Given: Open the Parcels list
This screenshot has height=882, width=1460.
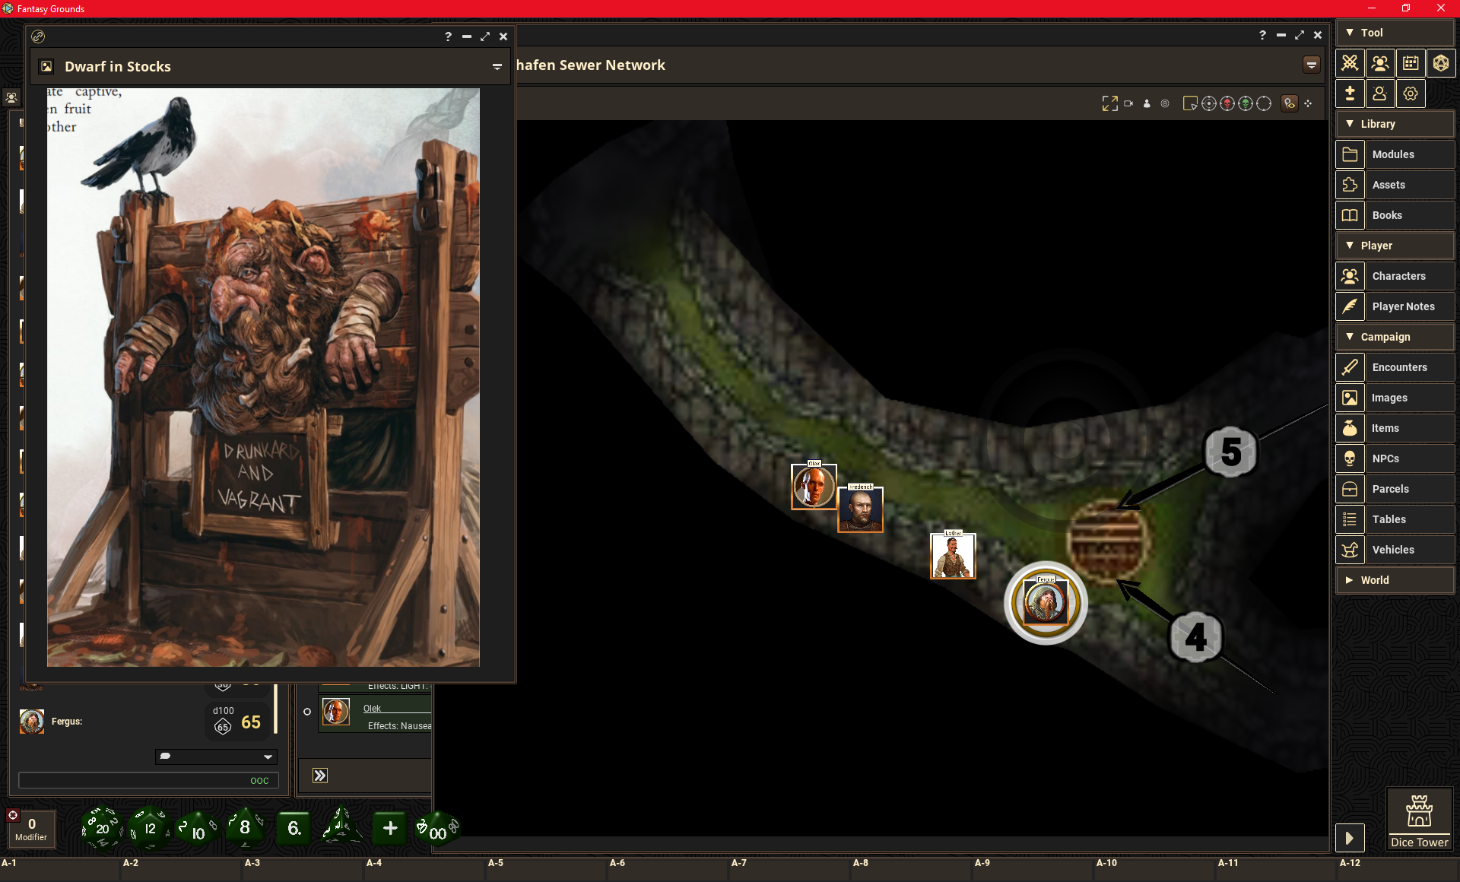Looking at the screenshot, I should pyautogui.click(x=1395, y=489).
